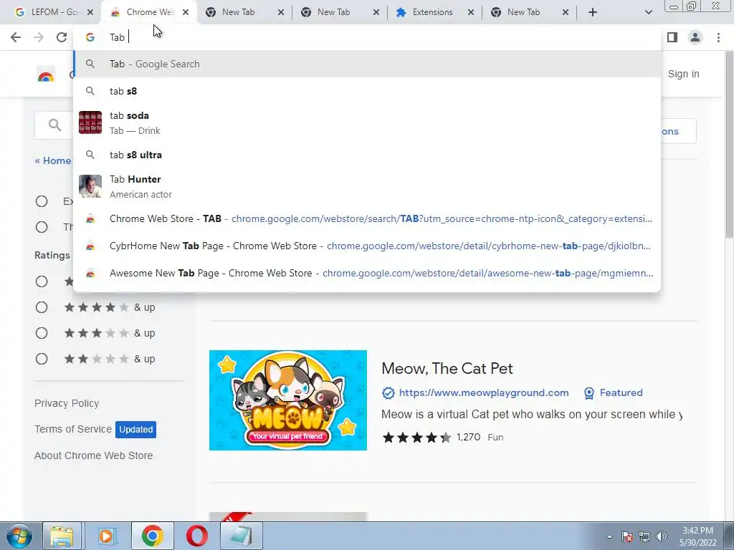The width and height of the screenshot is (734, 550).
Task: Select the Themes radio button
Action: pos(42,227)
